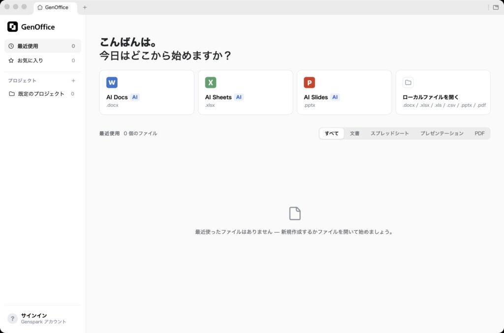
Task: Click the AI badge on AI Docs
Action: 135,97
